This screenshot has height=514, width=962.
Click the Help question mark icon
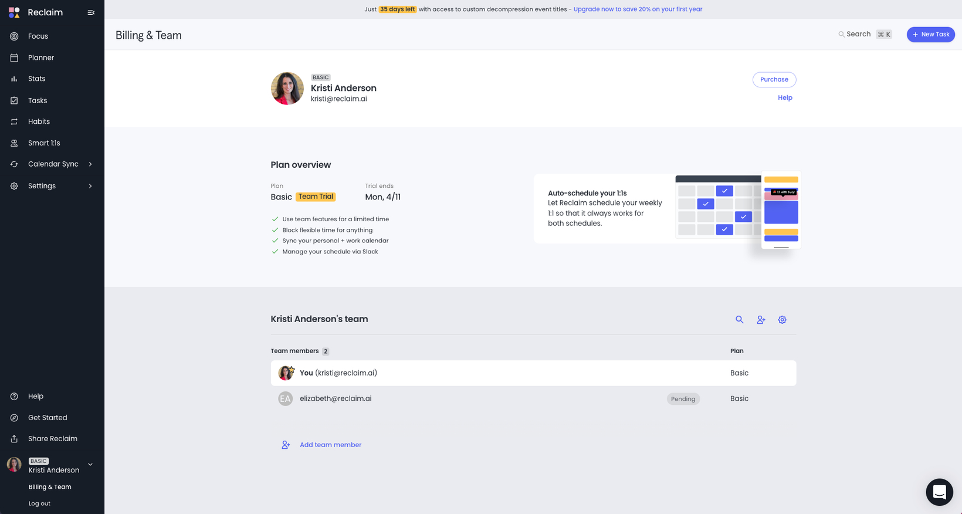(x=14, y=397)
